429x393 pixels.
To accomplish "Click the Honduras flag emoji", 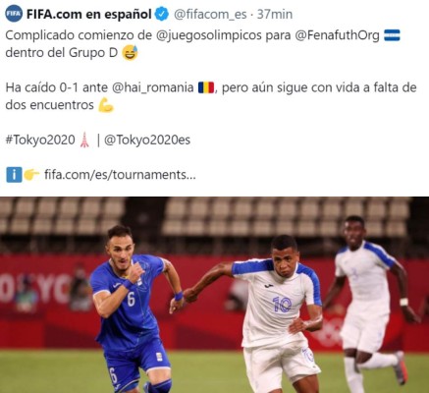I will (392, 35).
